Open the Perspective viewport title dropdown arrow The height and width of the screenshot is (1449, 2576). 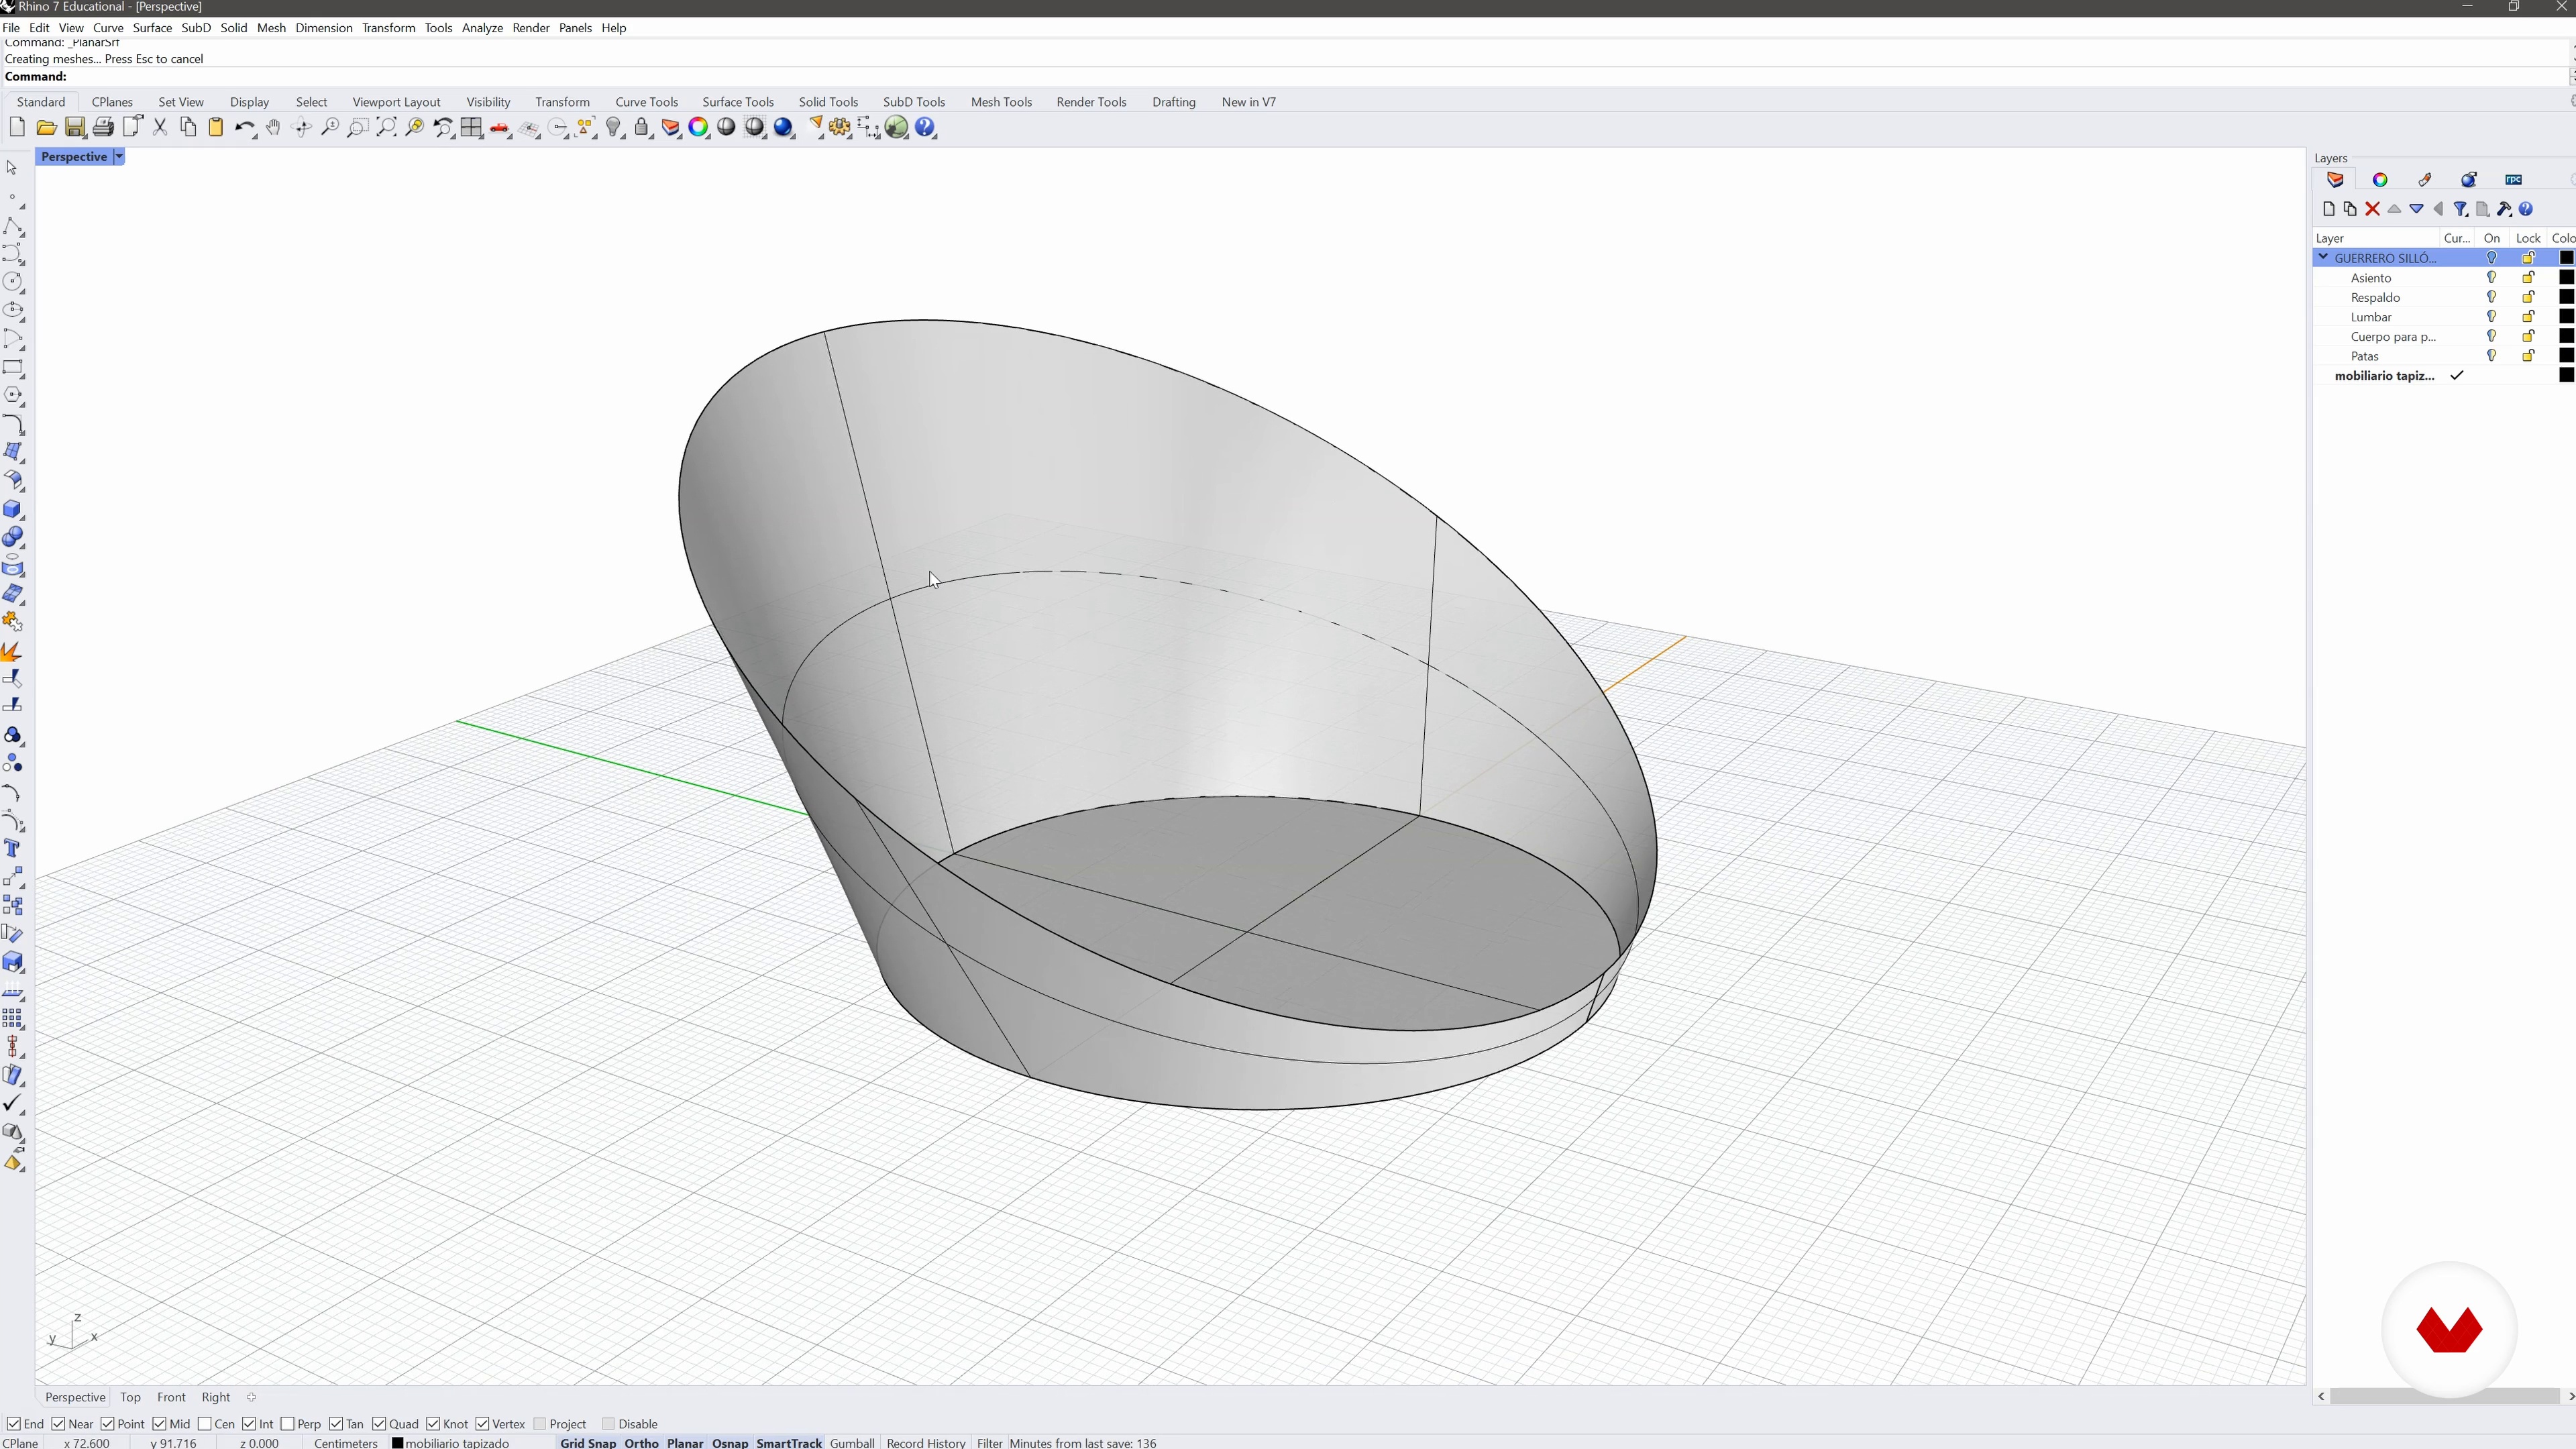[119, 157]
